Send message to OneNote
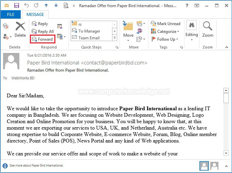Image resolution: width=232 pixels, height=173 pixels. 140,31
